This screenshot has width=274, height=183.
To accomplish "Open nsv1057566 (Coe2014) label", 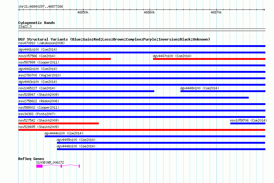I will (37, 56).
